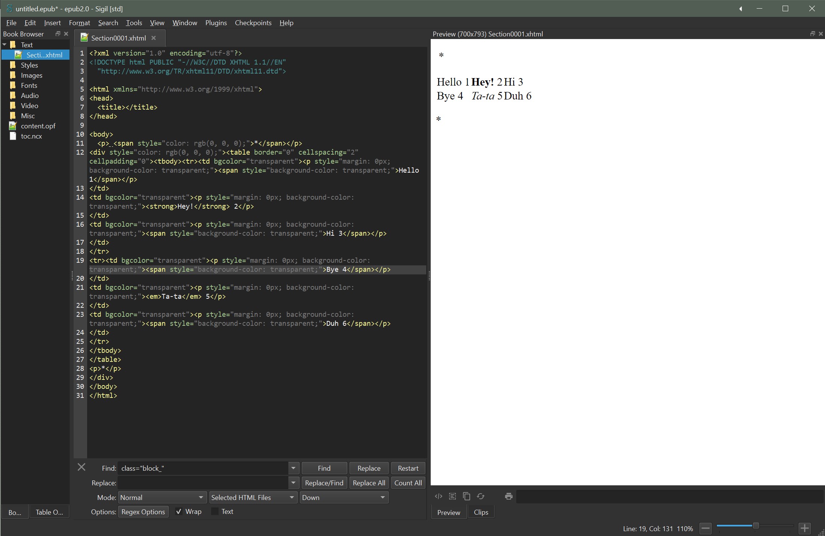The height and width of the screenshot is (536, 825).
Task: Undock the Book Browser panel
Action: (x=58, y=34)
